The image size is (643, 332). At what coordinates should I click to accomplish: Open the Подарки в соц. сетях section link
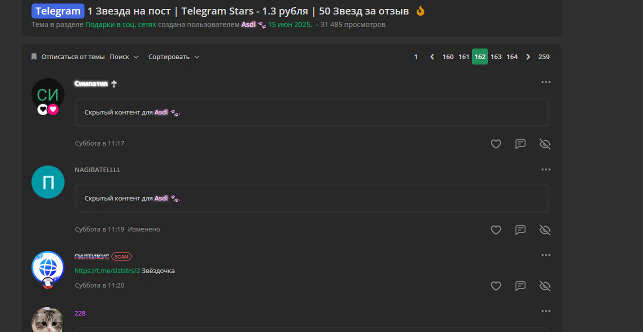[x=120, y=24]
